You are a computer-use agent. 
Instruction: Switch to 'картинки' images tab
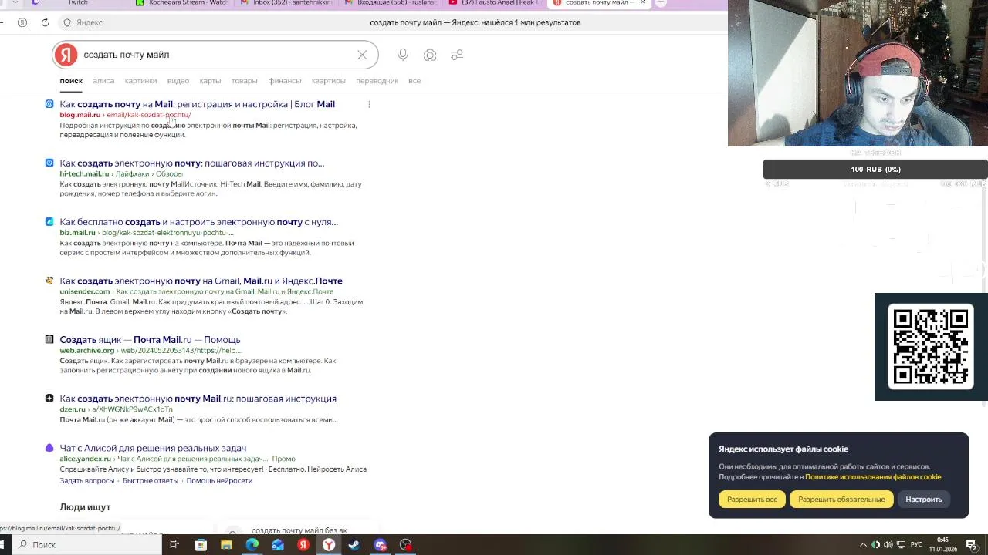point(140,81)
